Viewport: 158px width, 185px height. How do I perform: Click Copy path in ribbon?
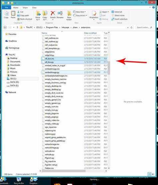pyautogui.click(x=23, y=15)
